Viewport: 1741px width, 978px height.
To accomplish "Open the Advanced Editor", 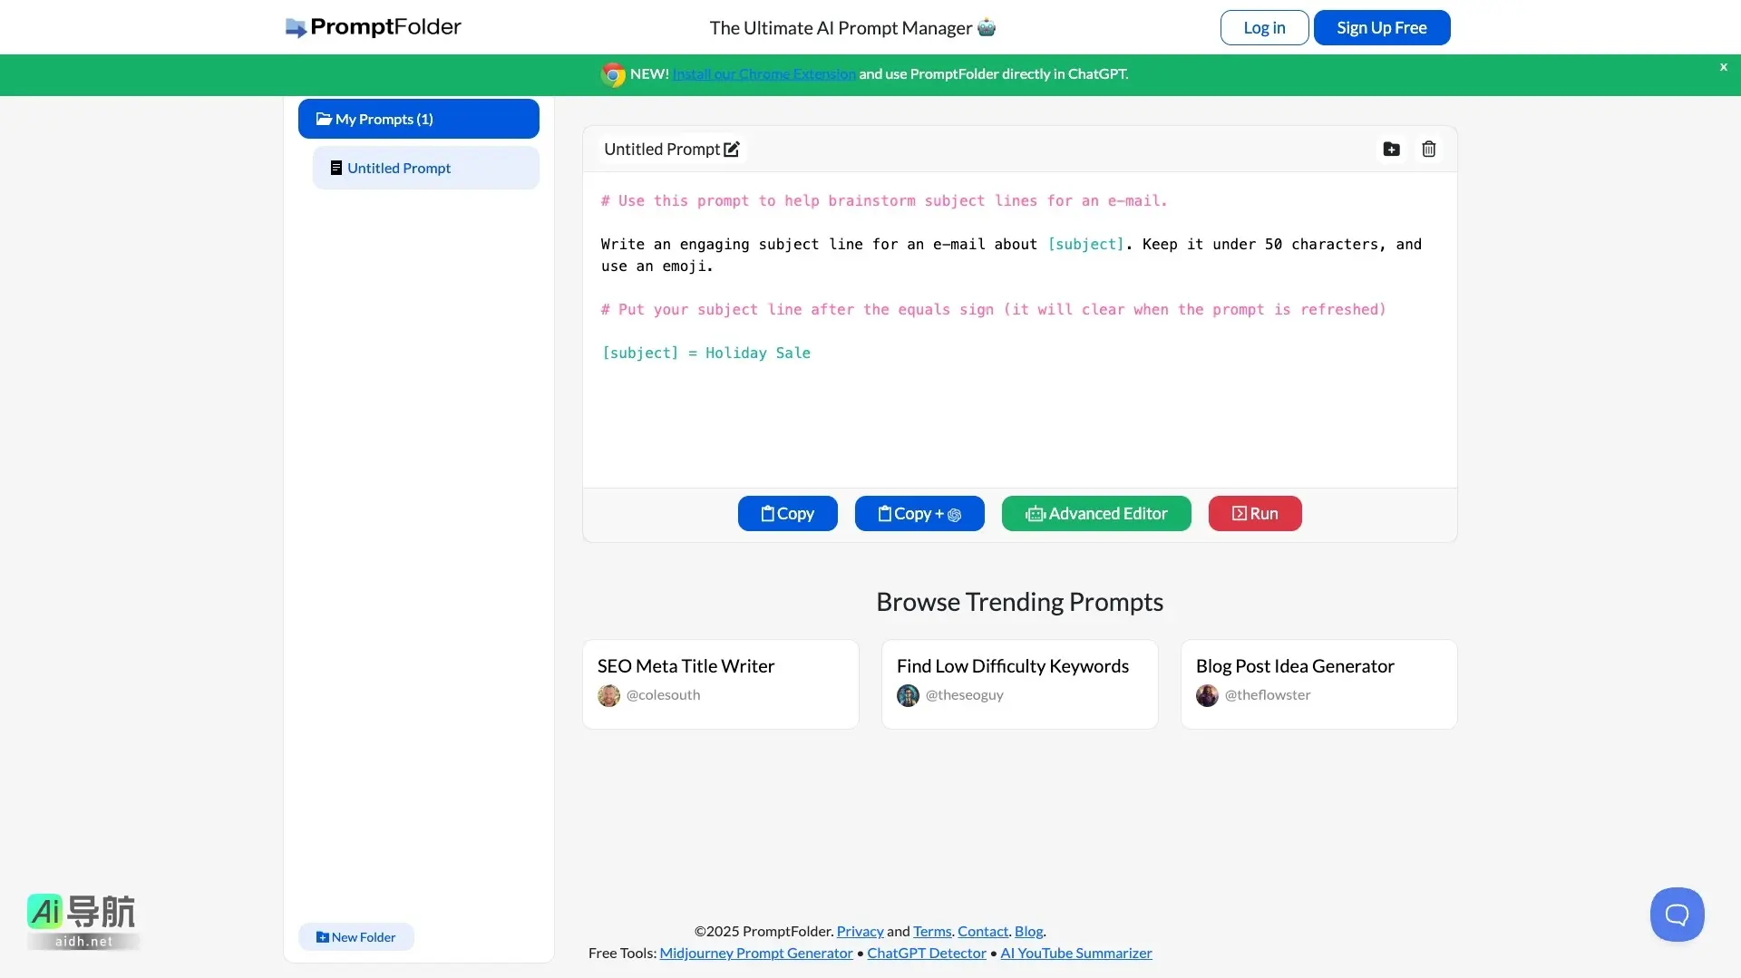I will [1095, 513].
